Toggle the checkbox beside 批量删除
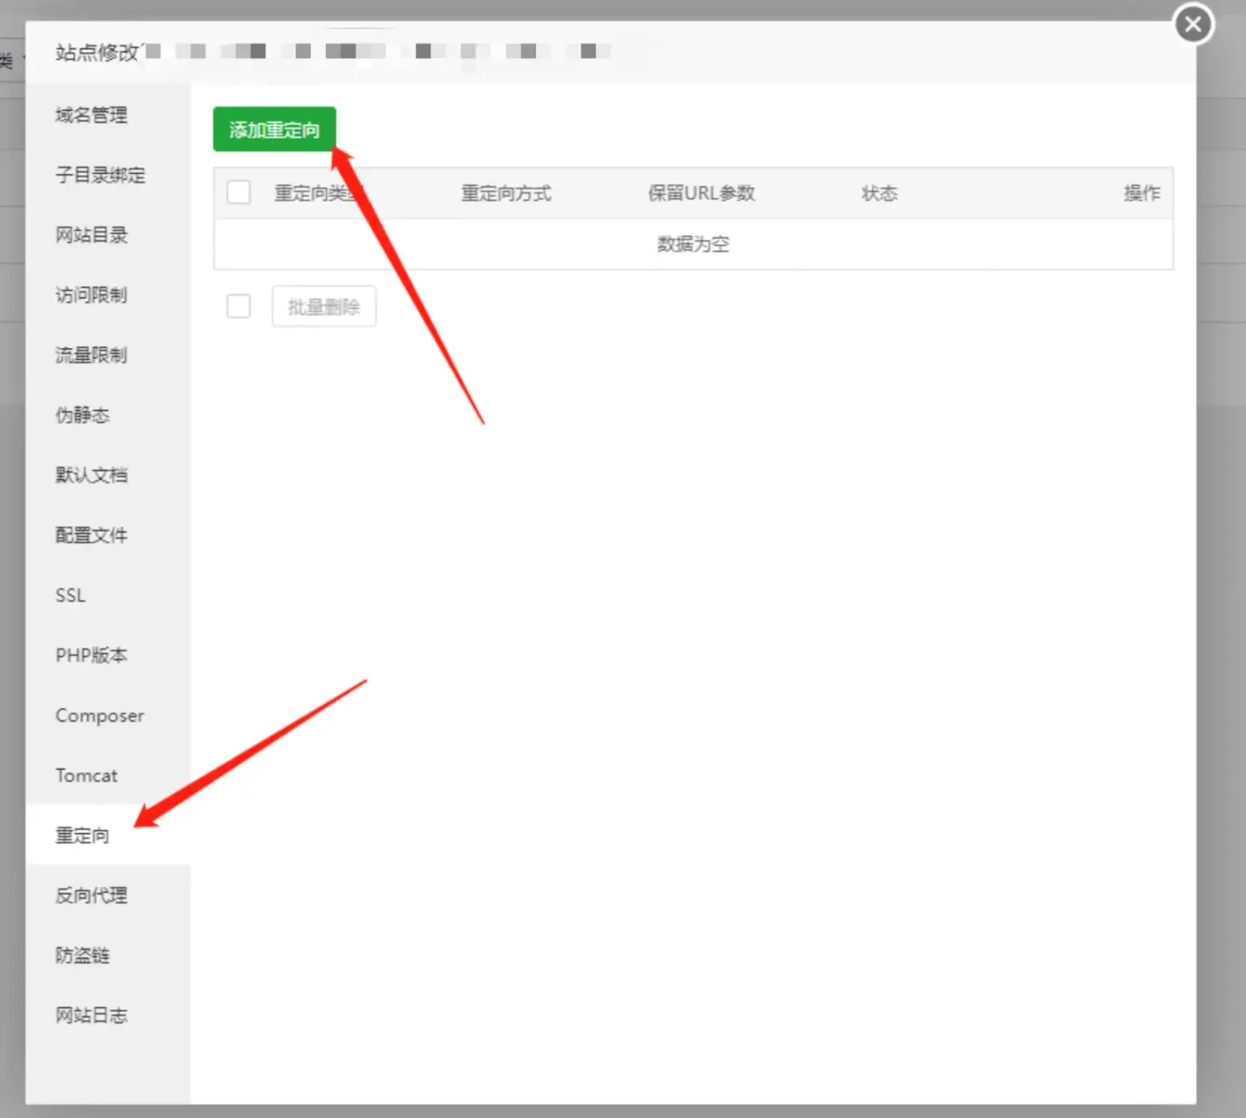 (x=239, y=307)
